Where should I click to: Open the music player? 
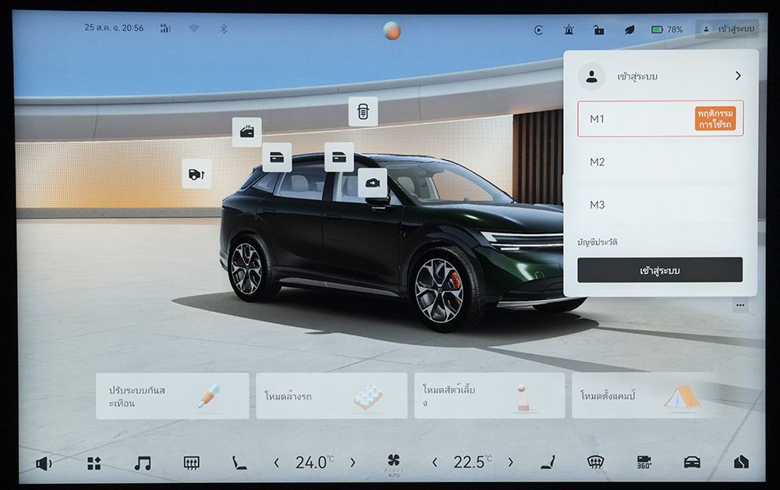(x=142, y=463)
